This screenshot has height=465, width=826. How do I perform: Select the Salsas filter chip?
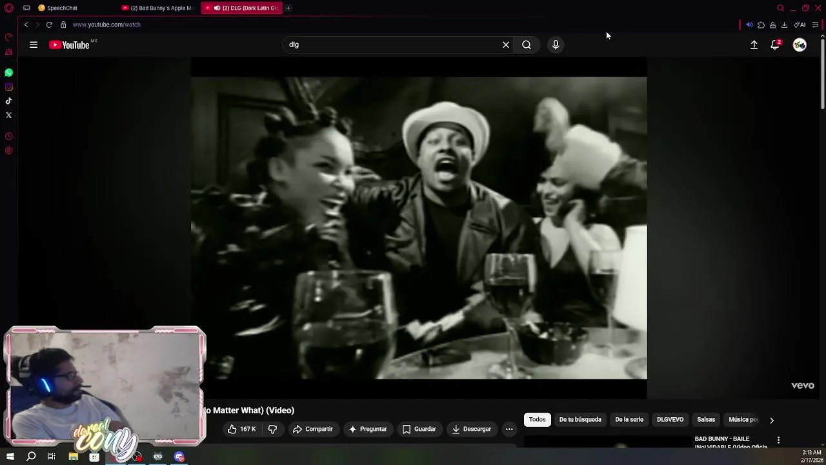tap(706, 420)
